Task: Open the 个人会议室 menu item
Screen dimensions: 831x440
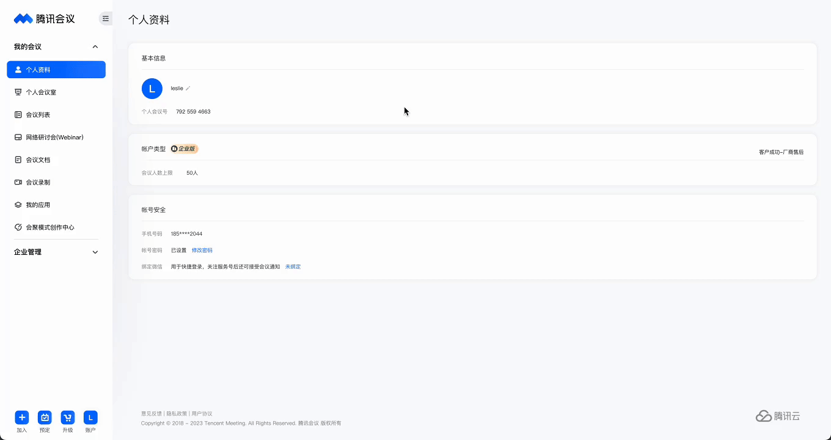Action: pos(56,92)
